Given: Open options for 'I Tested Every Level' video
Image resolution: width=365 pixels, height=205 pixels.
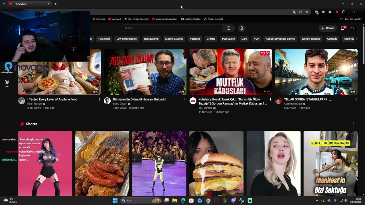Looking at the screenshot, I should click(x=99, y=100).
